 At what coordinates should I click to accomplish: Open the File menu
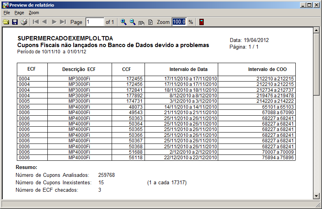coord(7,13)
